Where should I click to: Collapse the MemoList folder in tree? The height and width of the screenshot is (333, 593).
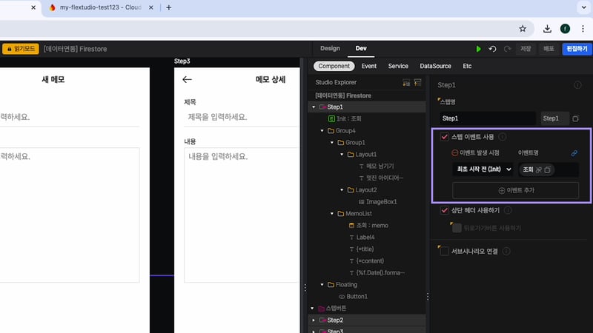pyautogui.click(x=331, y=213)
